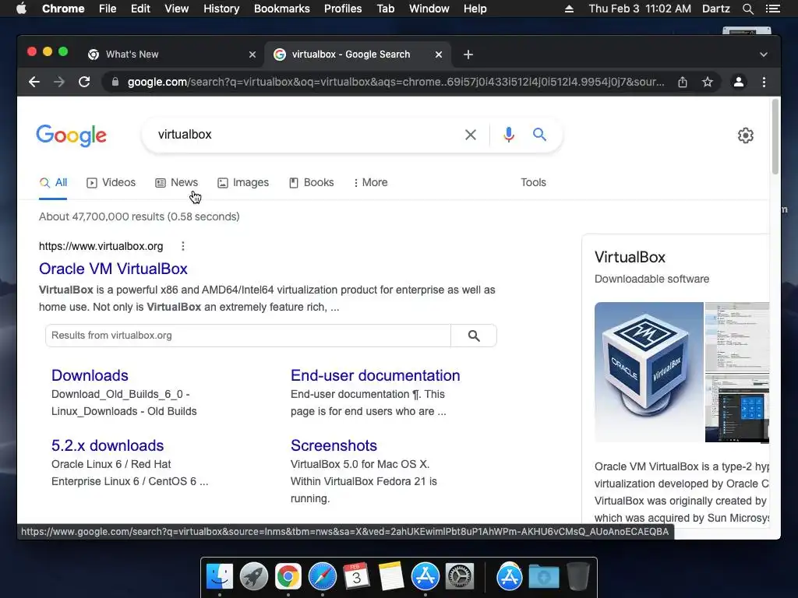The image size is (798, 598).
Task: Select the All results tab
Action: coord(54,182)
